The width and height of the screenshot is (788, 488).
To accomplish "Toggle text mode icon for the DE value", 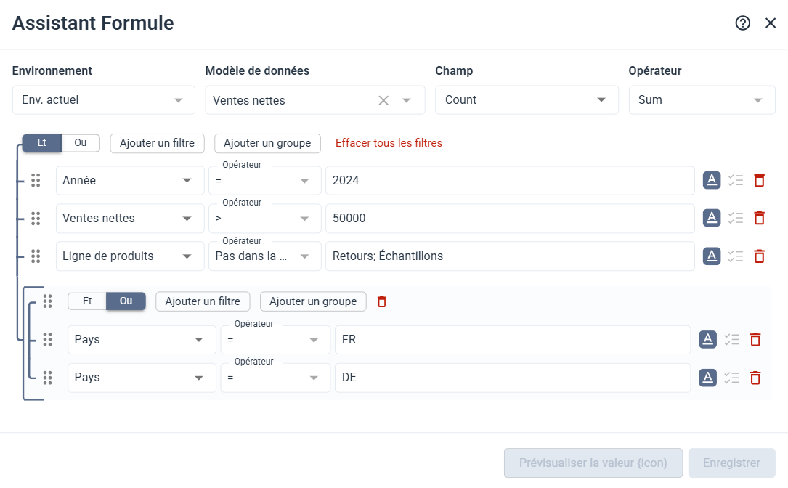I will pos(707,378).
